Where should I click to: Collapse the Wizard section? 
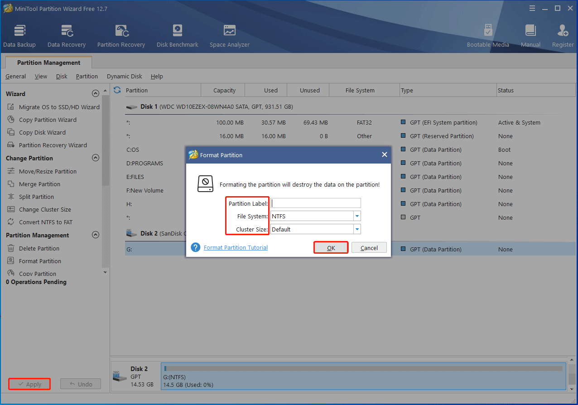coord(95,93)
